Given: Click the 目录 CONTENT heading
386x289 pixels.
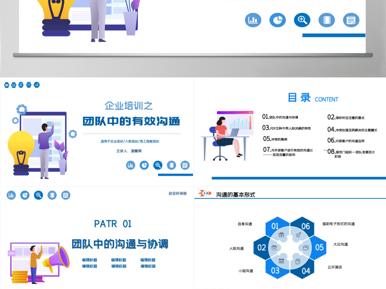Looking at the screenshot, I should (313, 98).
